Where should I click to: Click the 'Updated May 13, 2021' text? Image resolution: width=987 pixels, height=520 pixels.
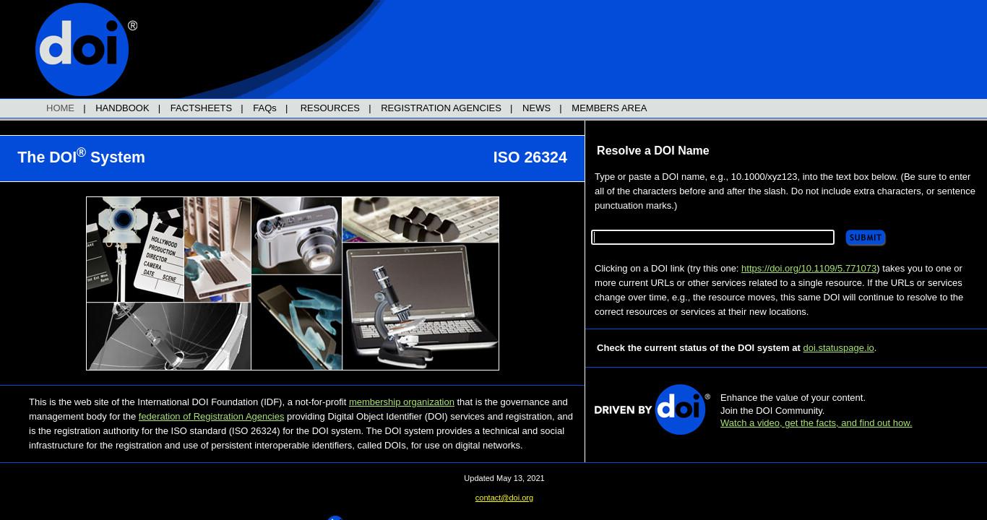click(x=504, y=478)
